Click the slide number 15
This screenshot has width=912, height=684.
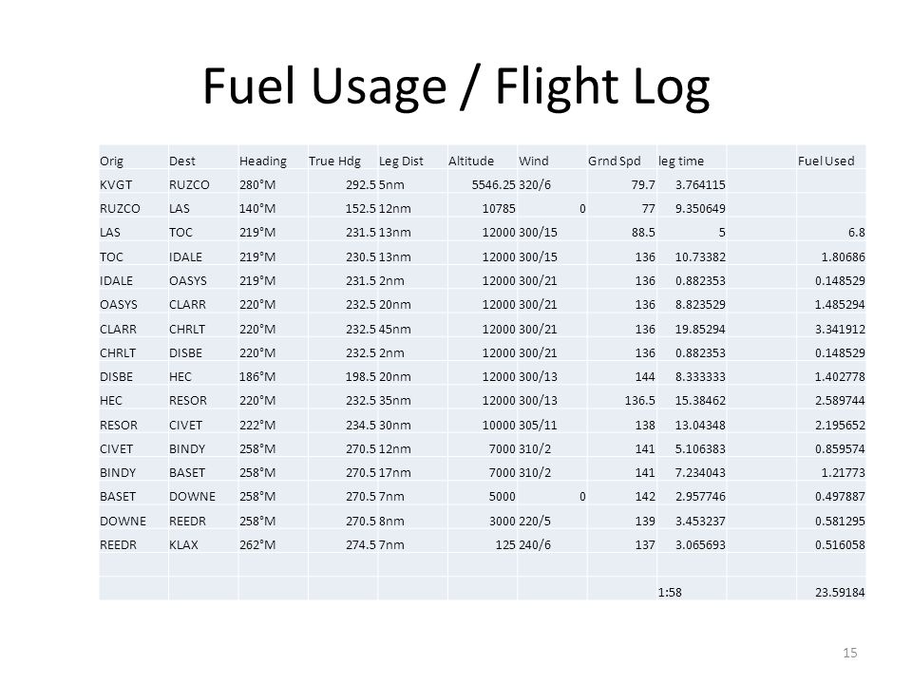[849, 654]
